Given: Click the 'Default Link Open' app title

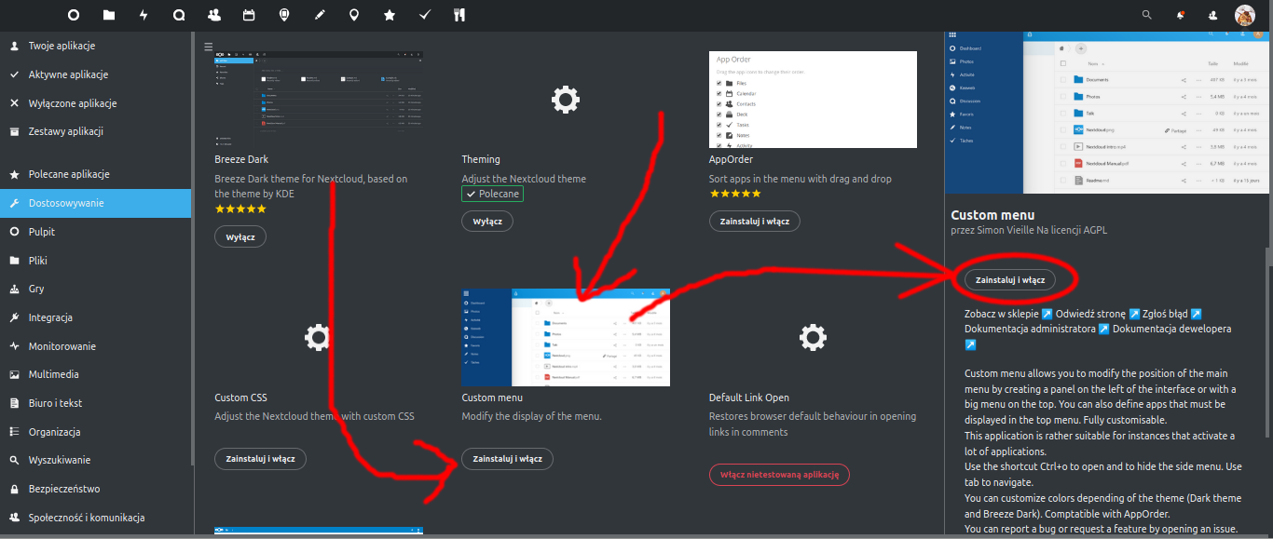Looking at the screenshot, I should pyautogui.click(x=749, y=398).
